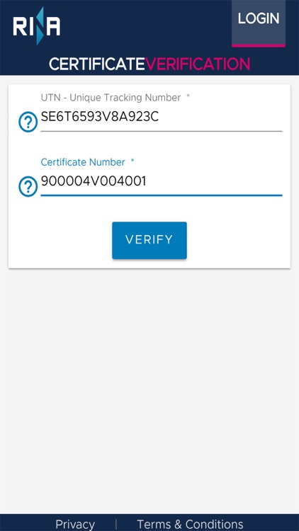The width and height of the screenshot is (299, 531).
Task: Click the asterisk after Unique Tracking Number
Action: click(188, 96)
